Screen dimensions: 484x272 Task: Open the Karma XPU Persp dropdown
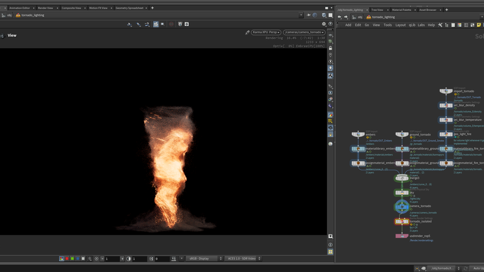point(266,32)
